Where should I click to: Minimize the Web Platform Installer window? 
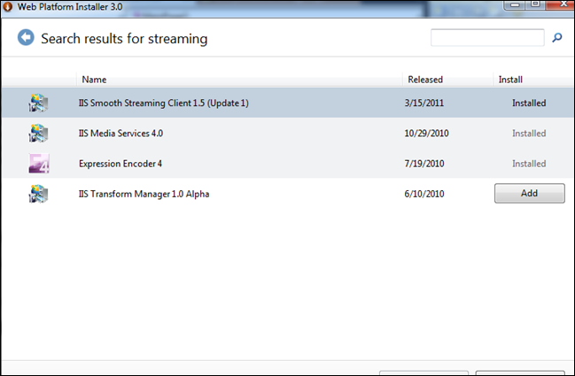[513, 5]
